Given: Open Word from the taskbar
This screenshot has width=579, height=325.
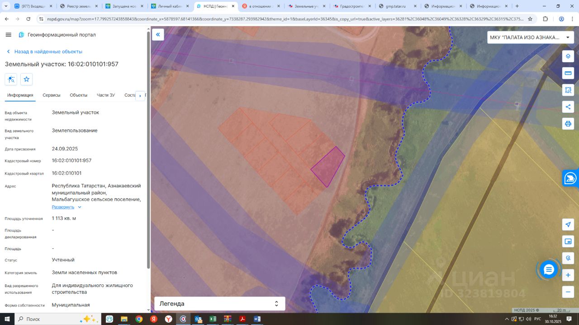Looking at the screenshot, I should 257,319.
